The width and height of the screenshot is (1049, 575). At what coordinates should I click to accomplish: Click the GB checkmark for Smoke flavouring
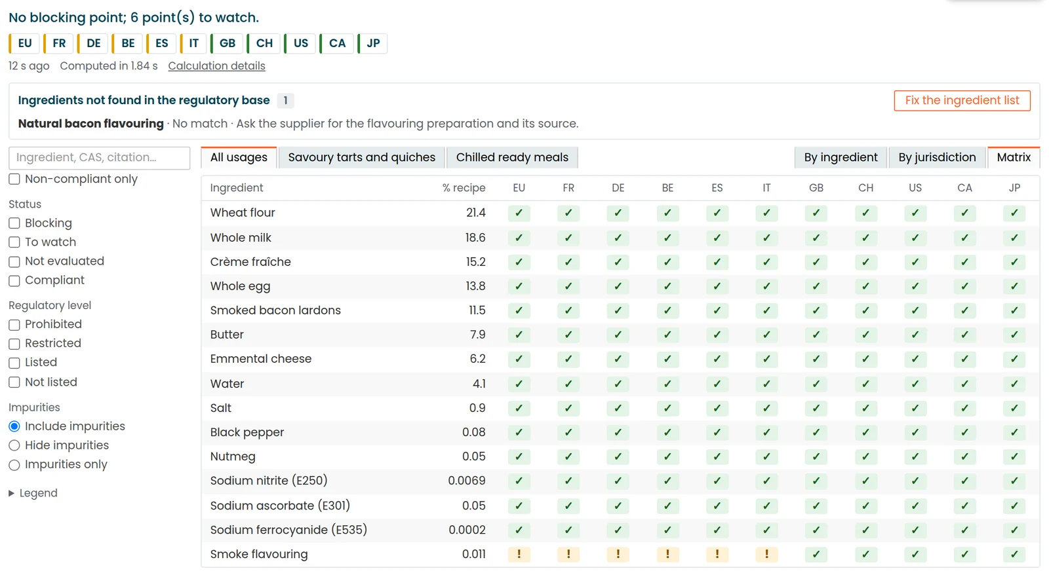click(x=816, y=554)
